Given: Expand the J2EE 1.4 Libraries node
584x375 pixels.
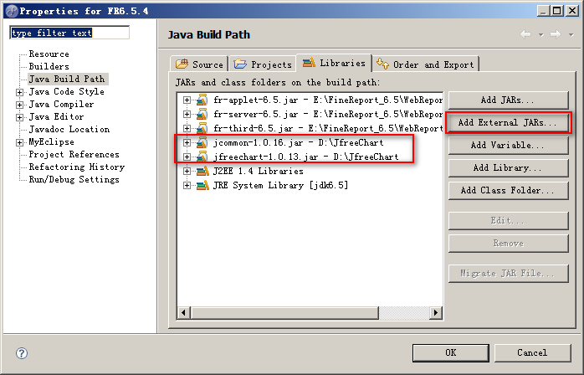Looking at the screenshot, I should (187, 171).
